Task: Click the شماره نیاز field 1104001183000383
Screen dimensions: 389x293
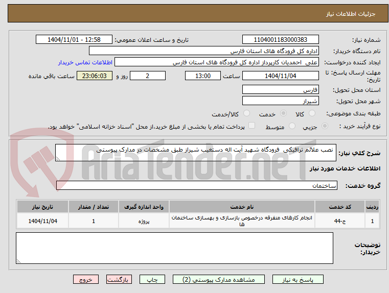Action: (280, 40)
